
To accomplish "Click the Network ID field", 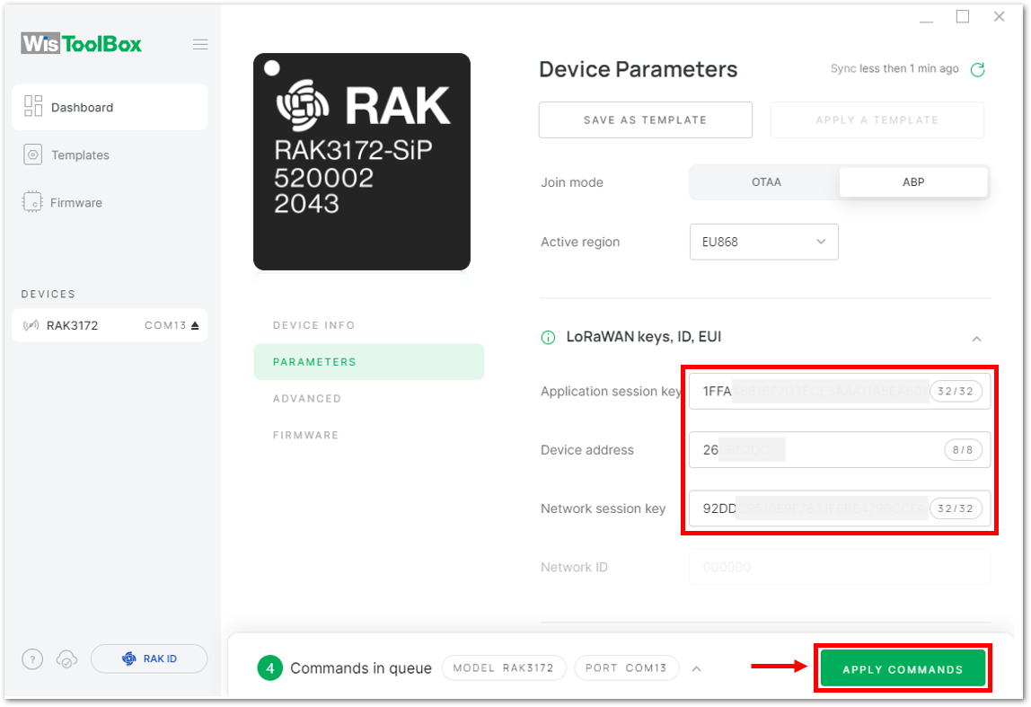I will pyautogui.click(x=840, y=567).
